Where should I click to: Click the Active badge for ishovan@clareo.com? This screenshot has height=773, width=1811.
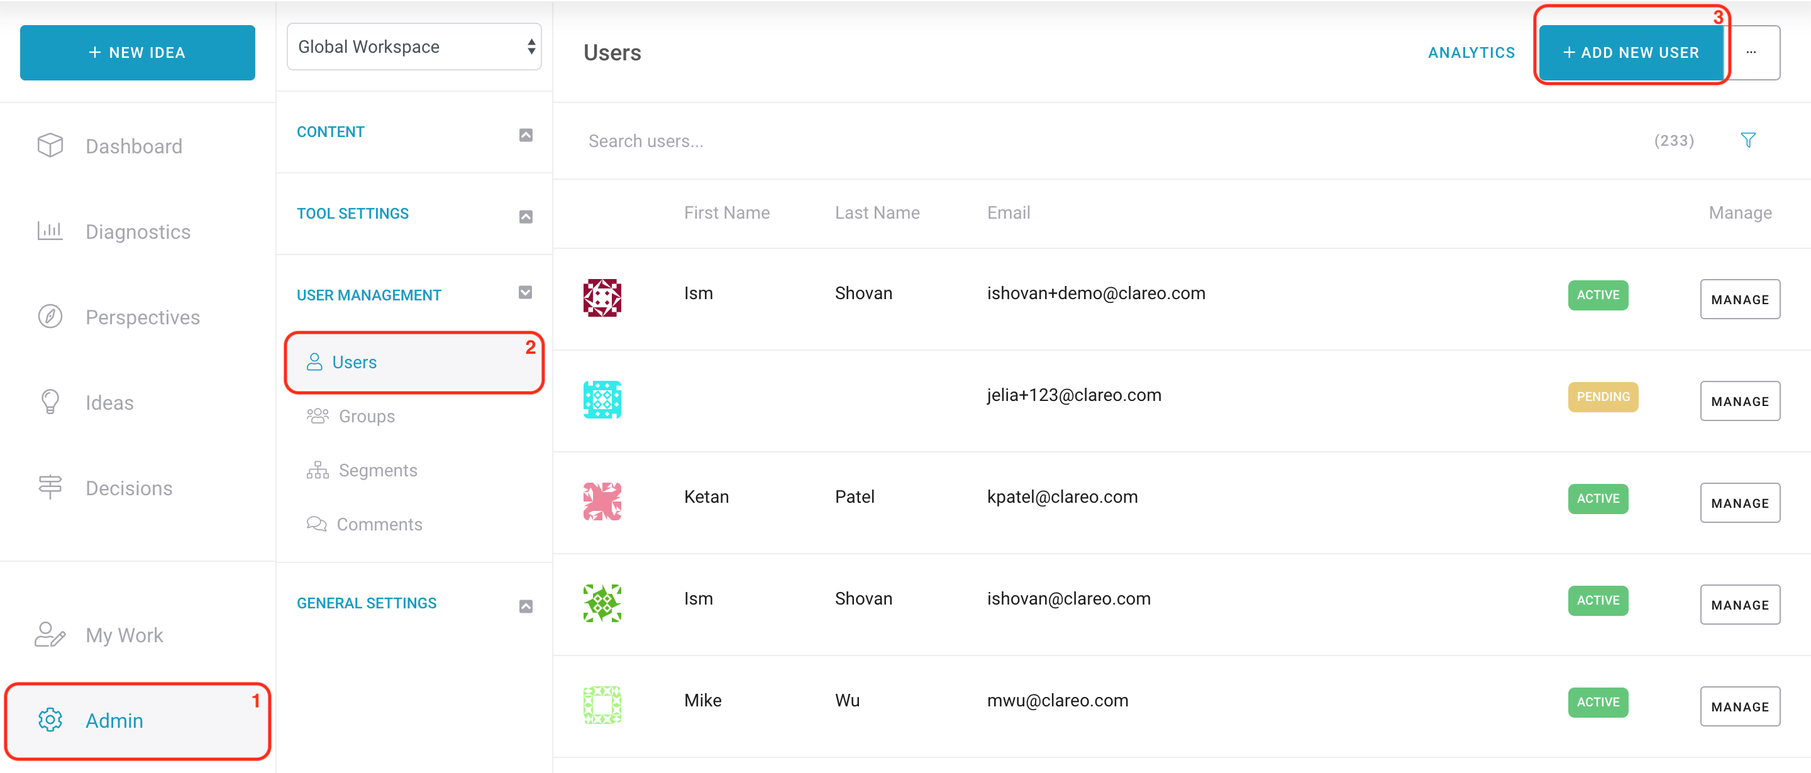[x=1598, y=601]
